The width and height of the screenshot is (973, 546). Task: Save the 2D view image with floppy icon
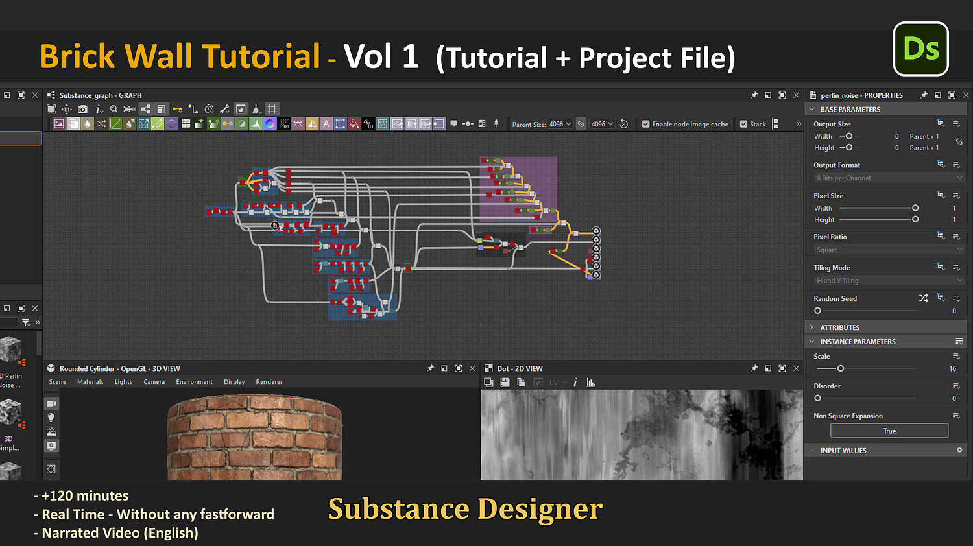505,383
